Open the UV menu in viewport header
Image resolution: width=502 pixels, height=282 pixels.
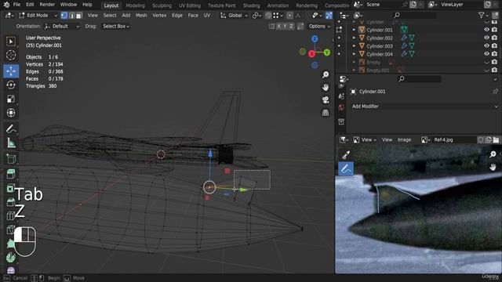pyautogui.click(x=207, y=16)
